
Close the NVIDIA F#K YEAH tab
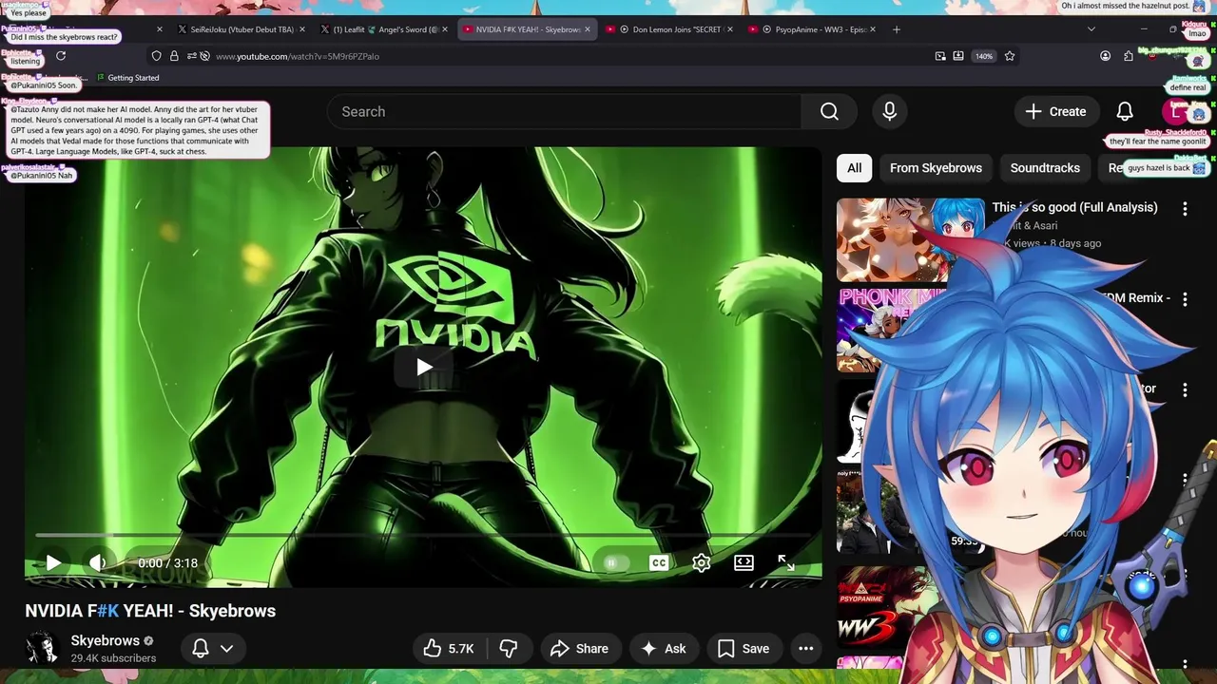[587, 29]
